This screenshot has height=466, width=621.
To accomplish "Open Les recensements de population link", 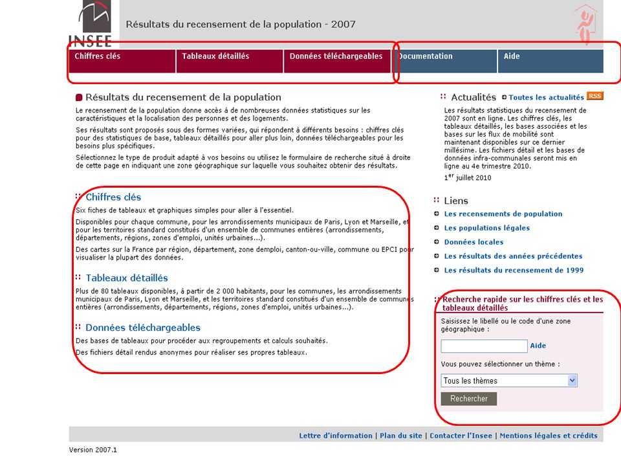I will (503, 214).
